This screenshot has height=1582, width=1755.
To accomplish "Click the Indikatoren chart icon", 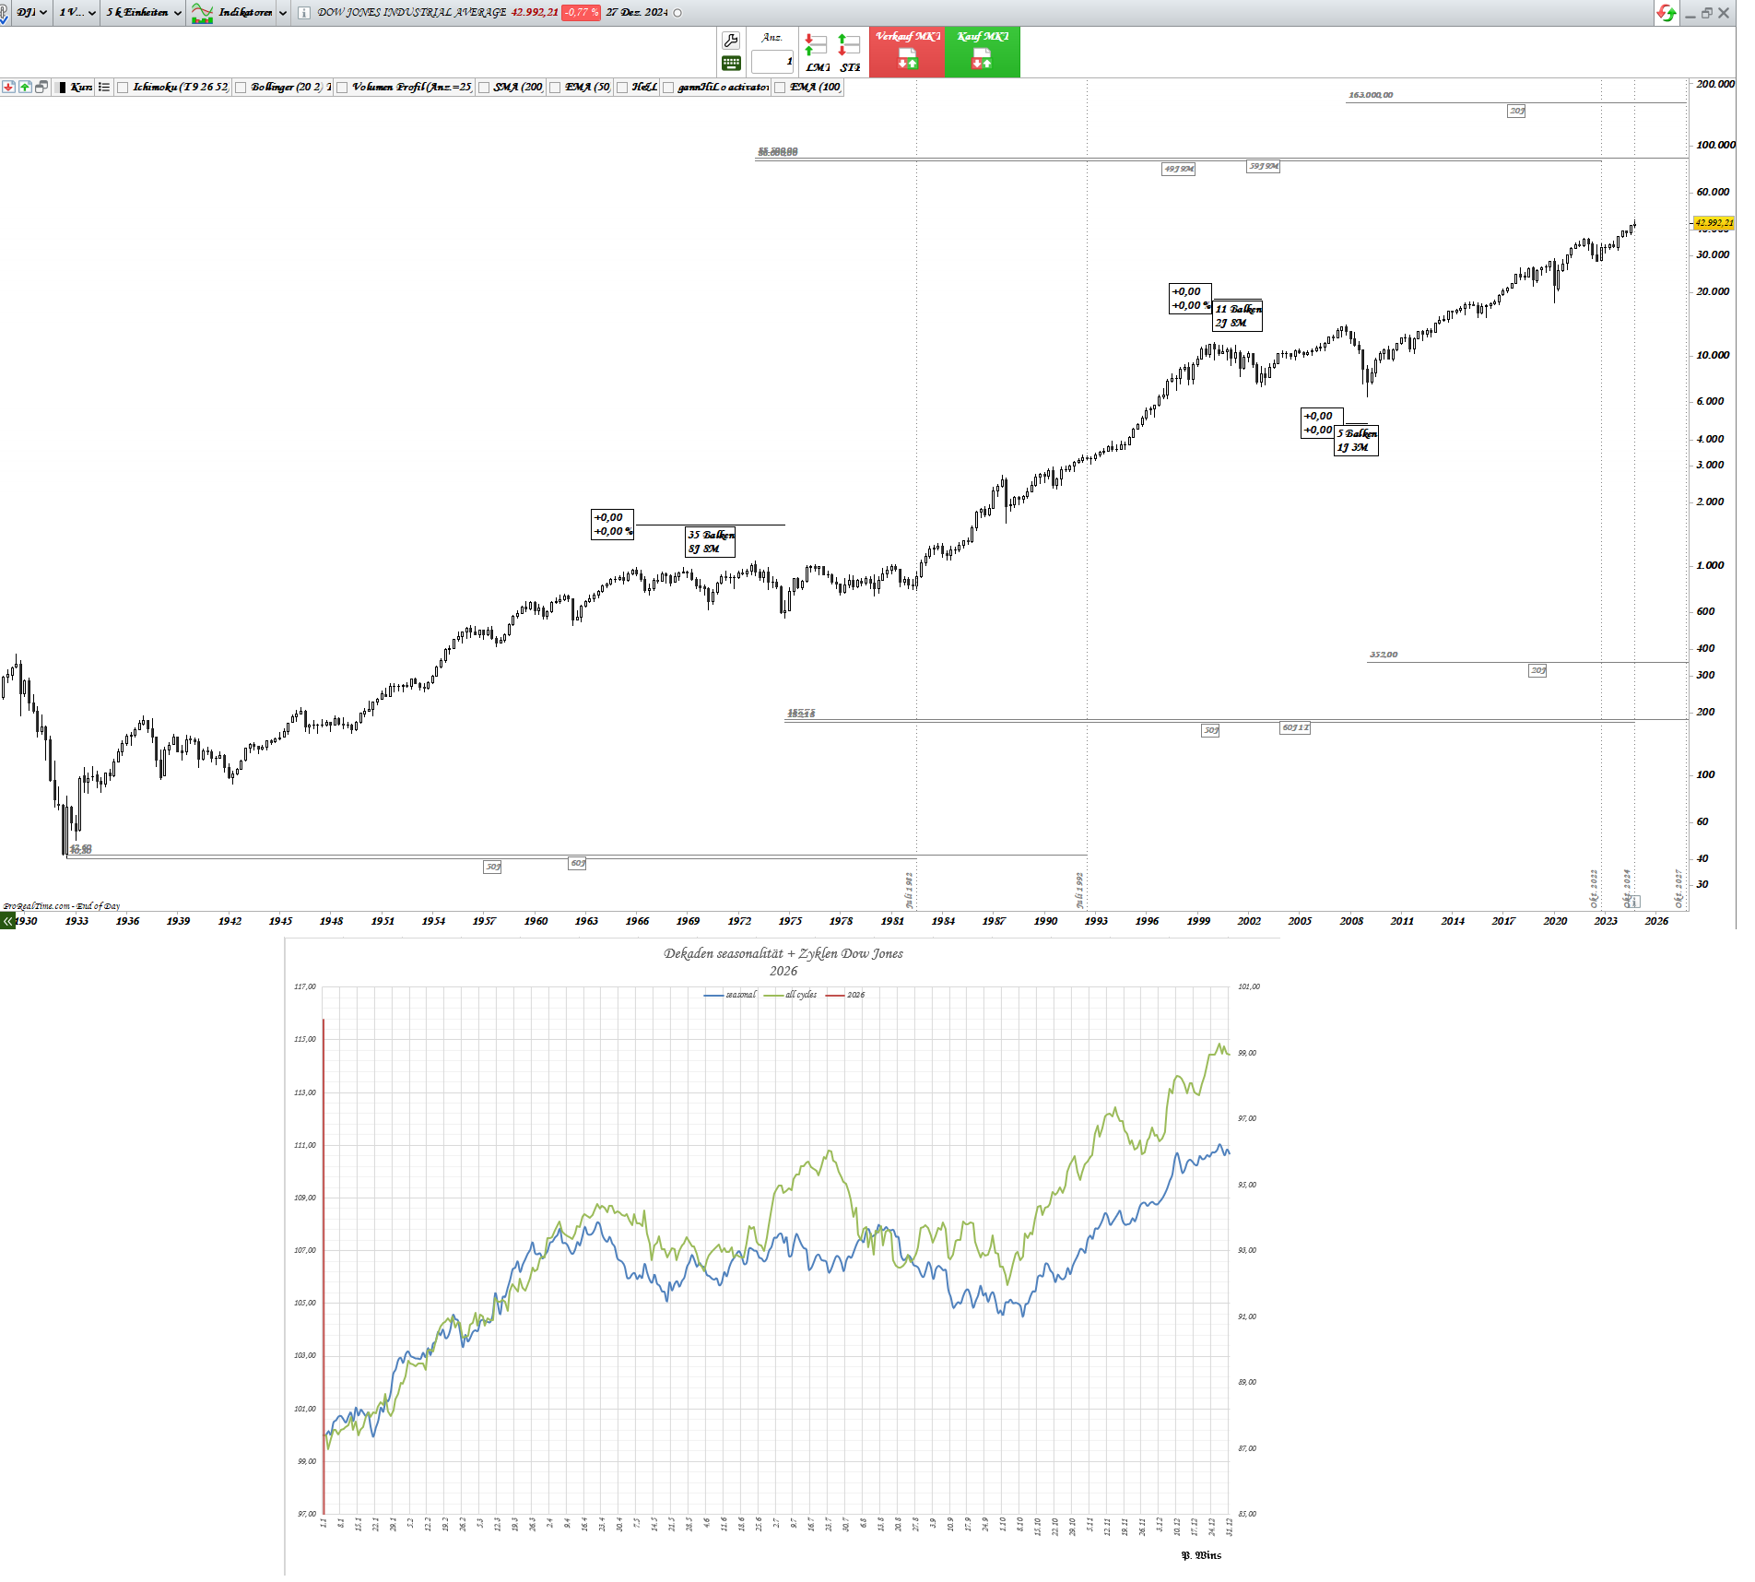I will coord(202,13).
